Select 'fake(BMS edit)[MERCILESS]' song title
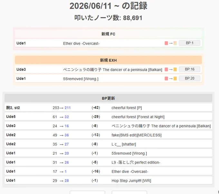219x194 pixels. 137,135
